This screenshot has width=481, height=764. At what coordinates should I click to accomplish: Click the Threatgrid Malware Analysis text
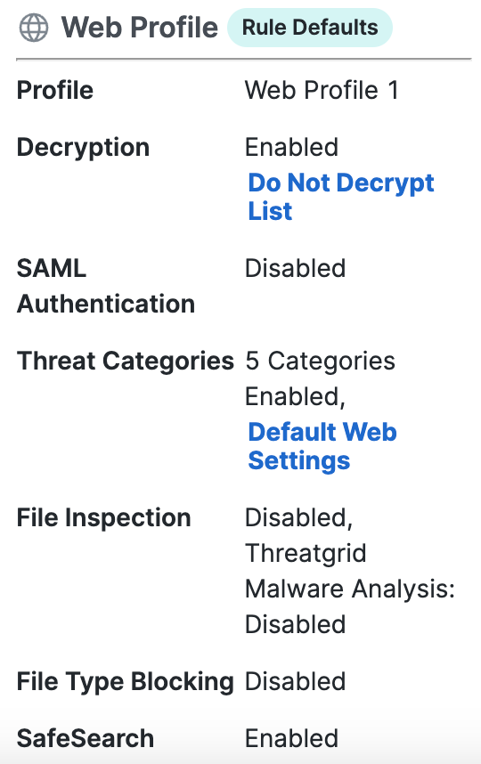click(349, 571)
